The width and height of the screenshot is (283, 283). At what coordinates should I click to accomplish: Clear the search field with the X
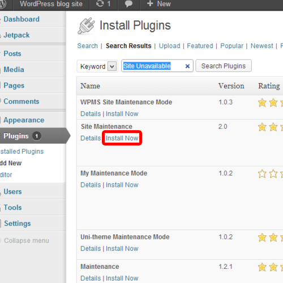187,66
